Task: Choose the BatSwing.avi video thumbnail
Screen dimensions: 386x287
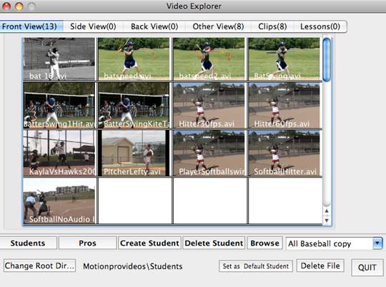Action: (x=284, y=59)
